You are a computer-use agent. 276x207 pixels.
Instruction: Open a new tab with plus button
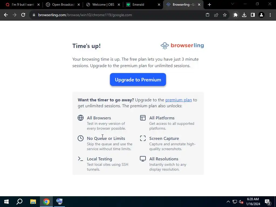pos(209,5)
